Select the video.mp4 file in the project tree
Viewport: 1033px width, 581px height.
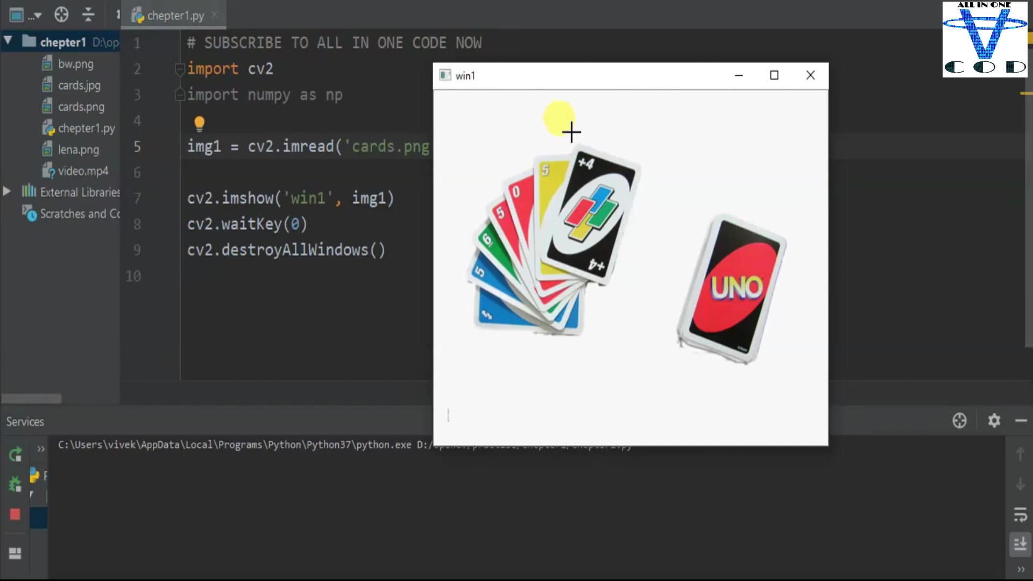tap(84, 171)
